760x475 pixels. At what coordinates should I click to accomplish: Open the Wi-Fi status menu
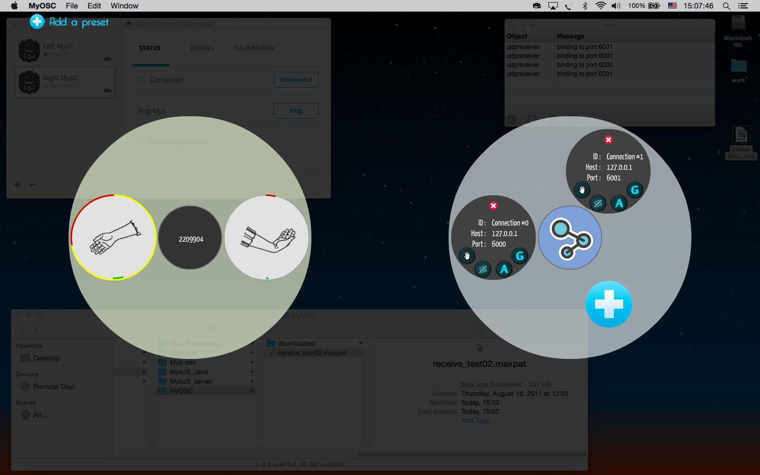click(x=601, y=6)
